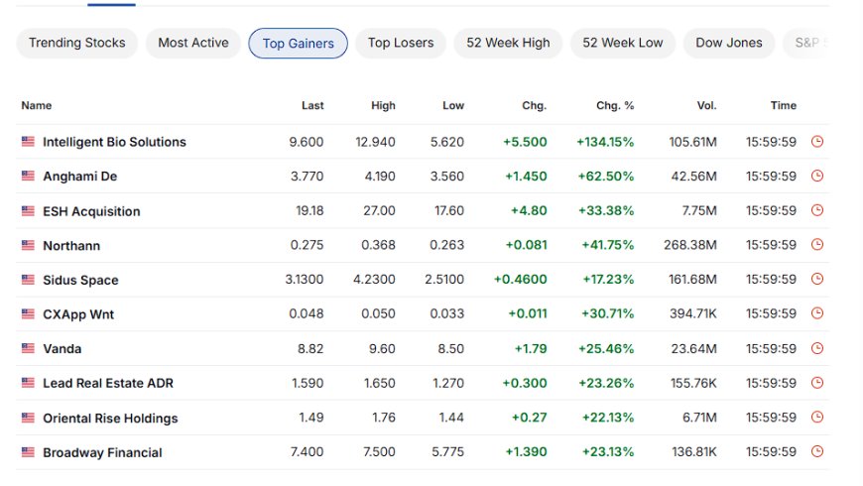This screenshot has height=486, width=863.
Task: Open the Sidus Space stock link
Action: pyautogui.click(x=80, y=280)
